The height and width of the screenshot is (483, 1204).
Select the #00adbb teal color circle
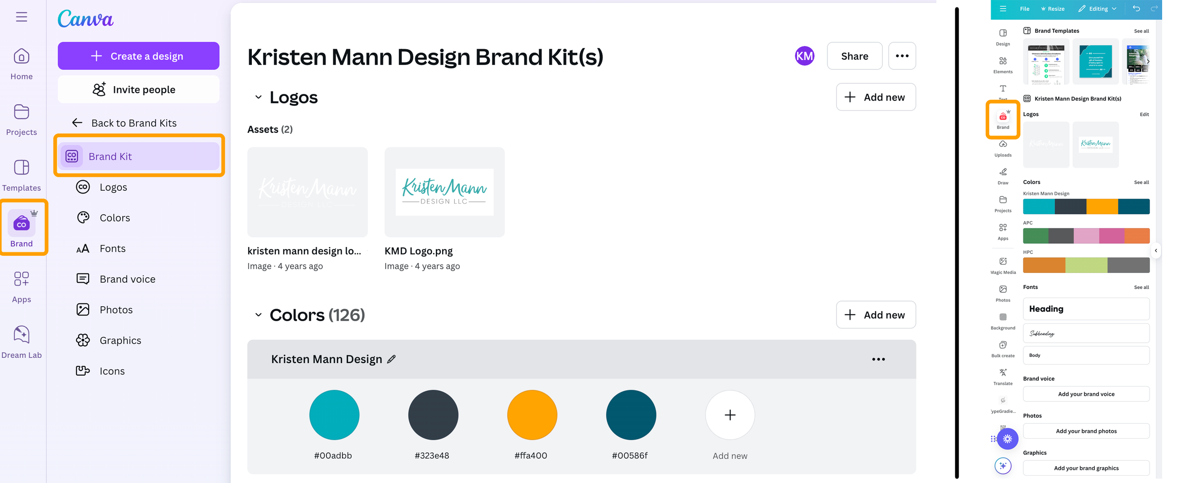pos(334,415)
